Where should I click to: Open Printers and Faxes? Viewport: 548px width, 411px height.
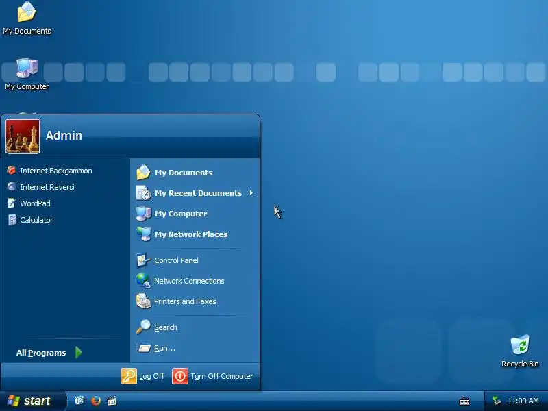195,301
